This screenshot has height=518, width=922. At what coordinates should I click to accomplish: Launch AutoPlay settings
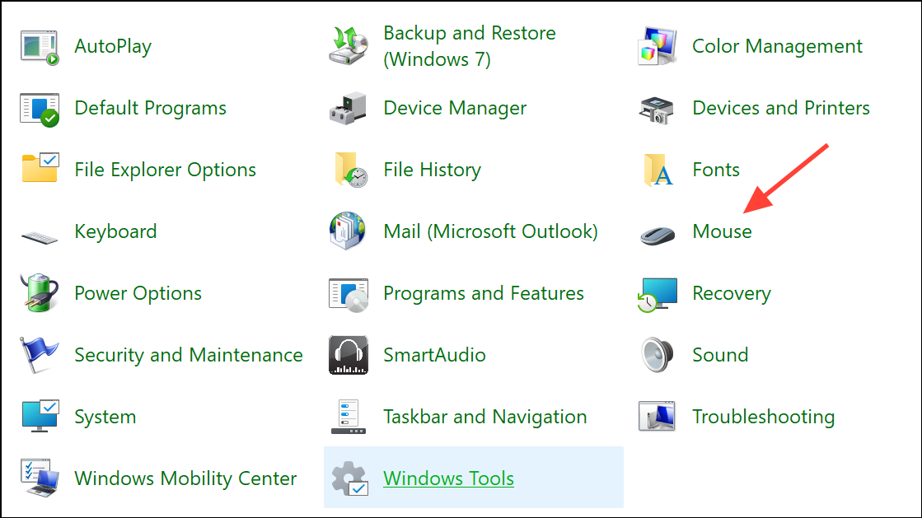112,46
